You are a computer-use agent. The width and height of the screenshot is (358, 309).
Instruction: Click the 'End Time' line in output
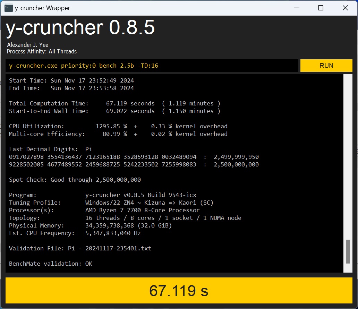point(71,88)
